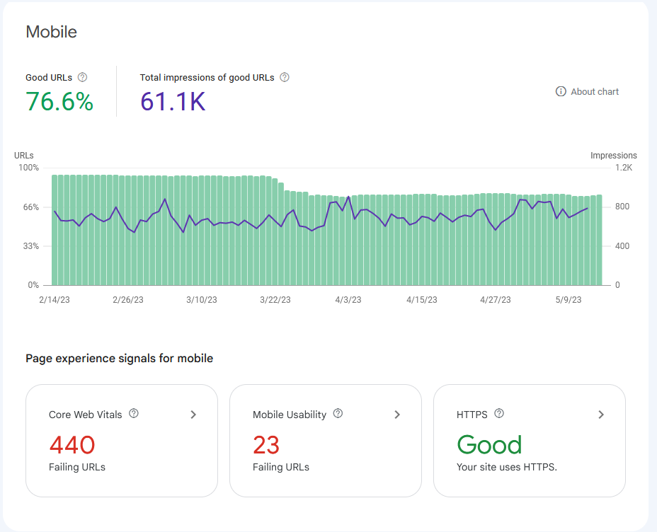This screenshot has height=532, width=657.
Task: Click the 0 impressions axis label
Action: point(617,285)
